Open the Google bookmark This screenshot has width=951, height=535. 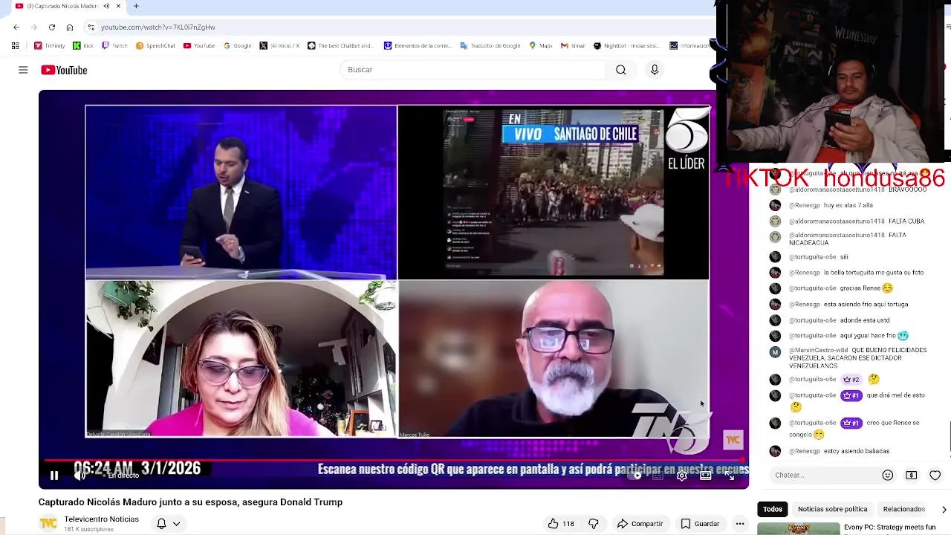(x=238, y=46)
